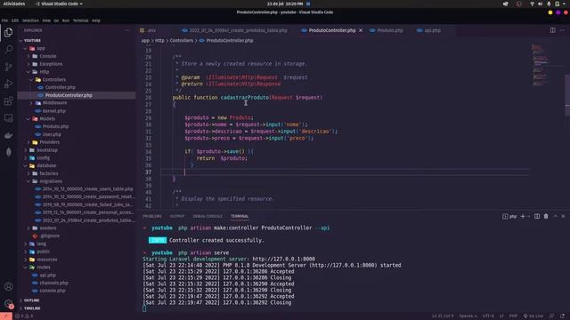Click the remote window indicator in status bar

(6, 316)
